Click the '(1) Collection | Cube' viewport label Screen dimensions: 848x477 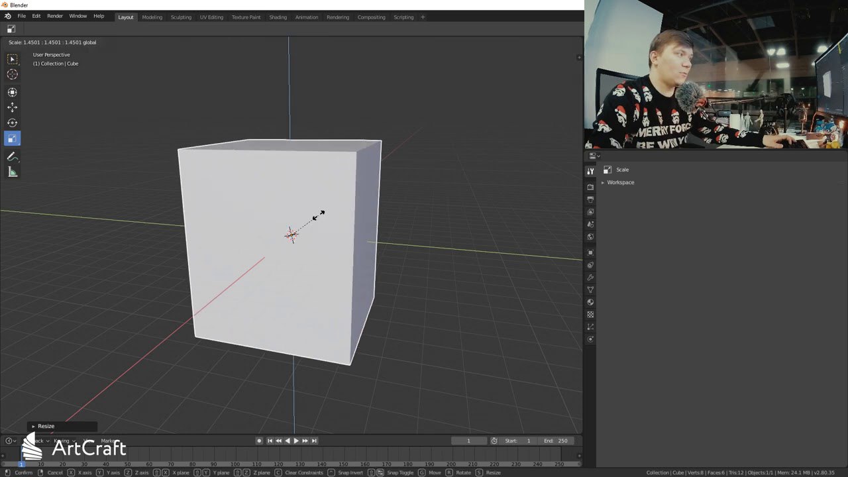click(56, 64)
